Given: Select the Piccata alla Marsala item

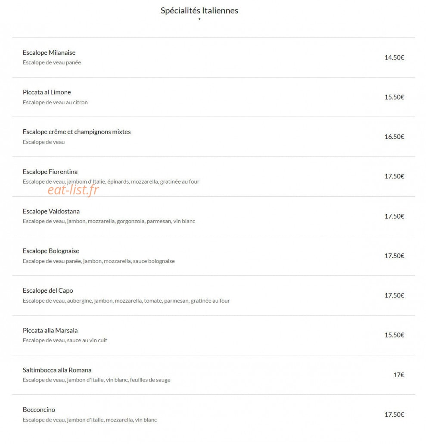Looking at the screenshot, I should 214,335.
